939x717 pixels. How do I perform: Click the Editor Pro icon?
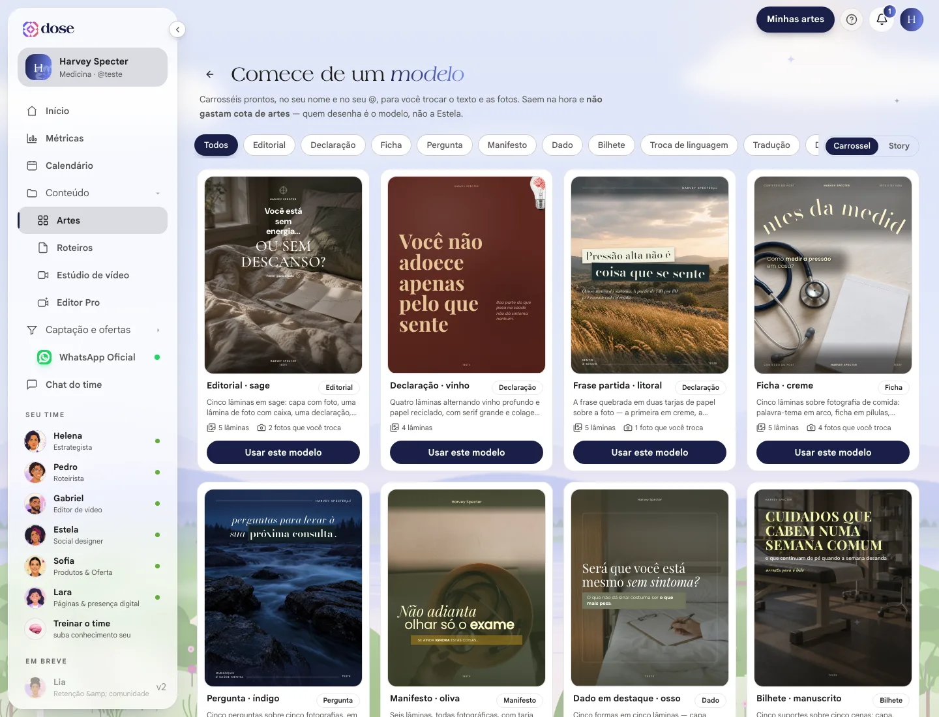(x=43, y=302)
